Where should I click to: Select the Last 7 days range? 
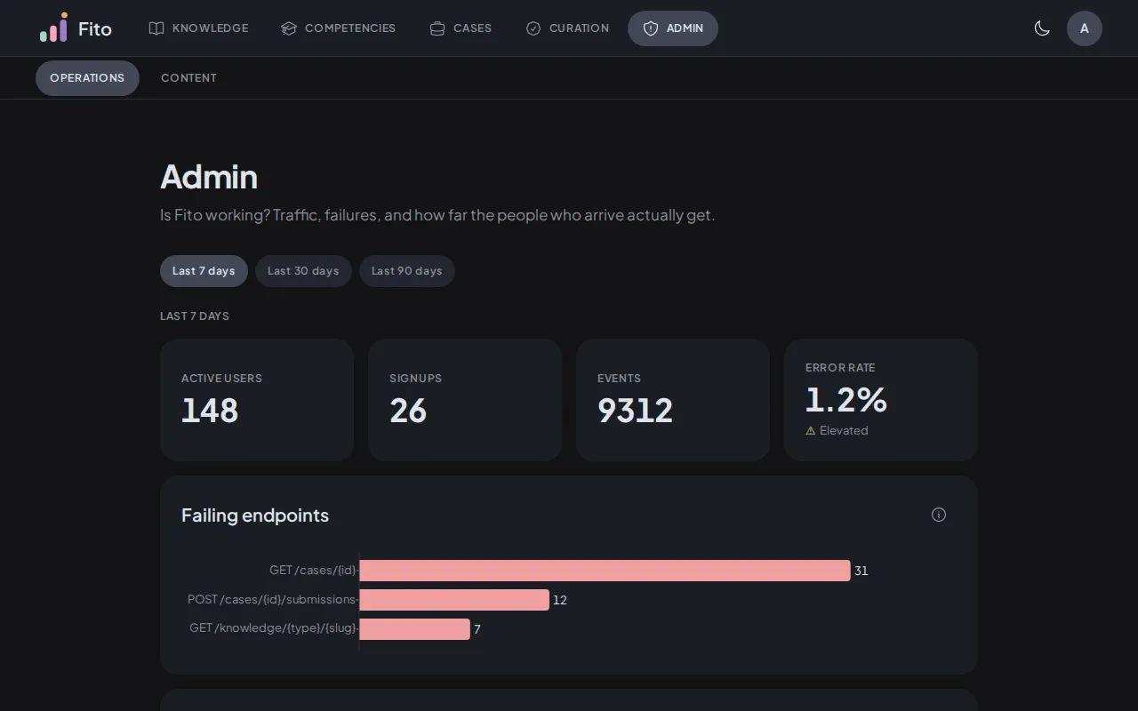pos(204,271)
